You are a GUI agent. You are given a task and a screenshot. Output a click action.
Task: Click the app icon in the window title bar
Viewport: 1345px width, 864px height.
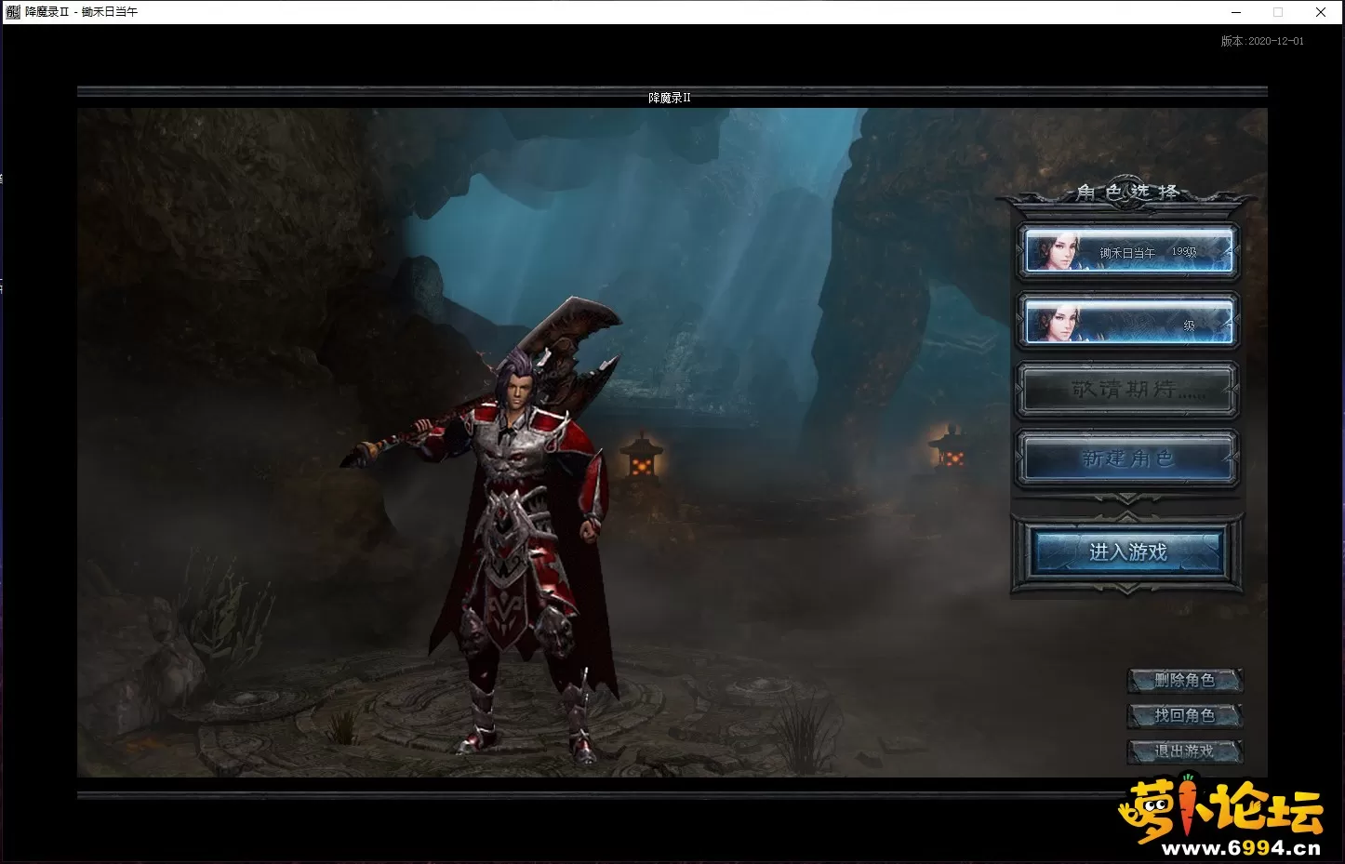[12, 12]
